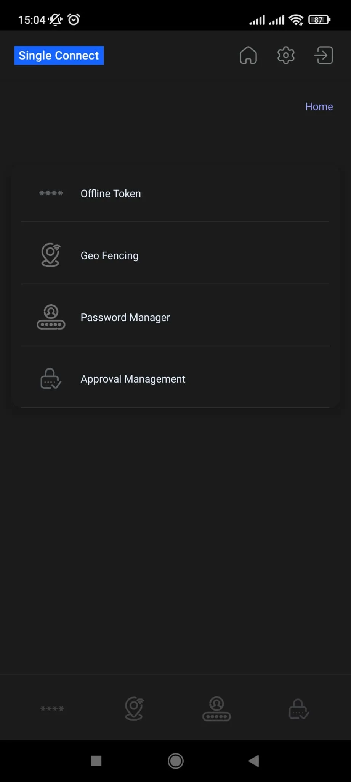Tap the lock icon beside Approval Management
The width and height of the screenshot is (351, 782).
51,379
